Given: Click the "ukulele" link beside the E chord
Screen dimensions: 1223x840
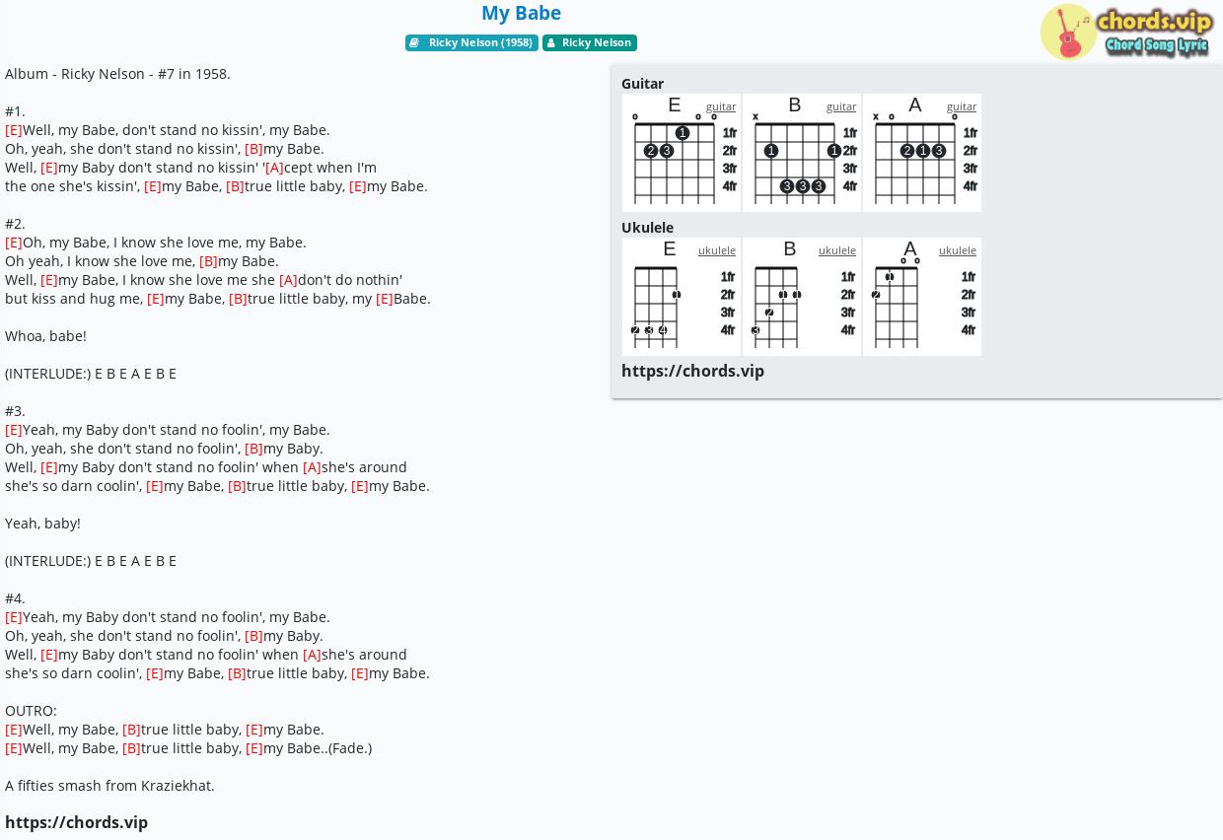Looking at the screenshot, I should (717, 250).
